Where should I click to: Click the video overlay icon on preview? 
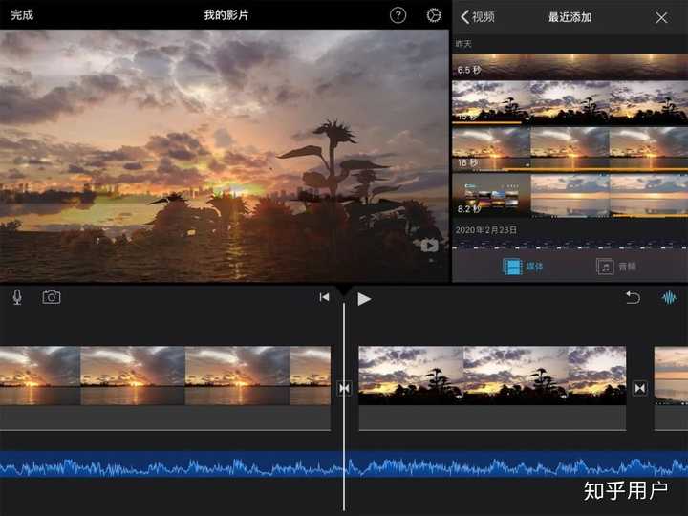click(x=429, y=246)
